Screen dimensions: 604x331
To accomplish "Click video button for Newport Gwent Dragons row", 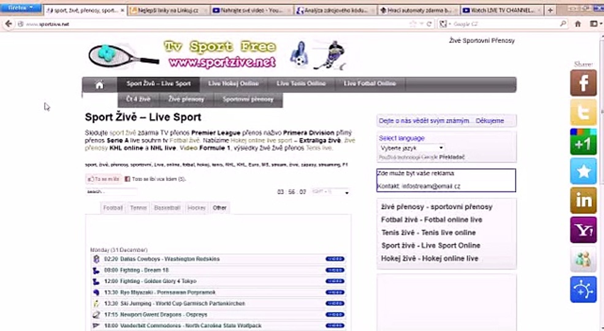I will (335, 314).
